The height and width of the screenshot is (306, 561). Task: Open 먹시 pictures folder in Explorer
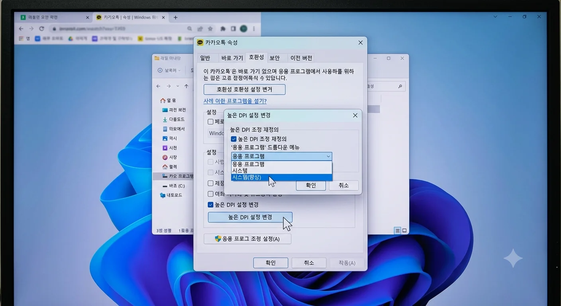coord(170,138)
